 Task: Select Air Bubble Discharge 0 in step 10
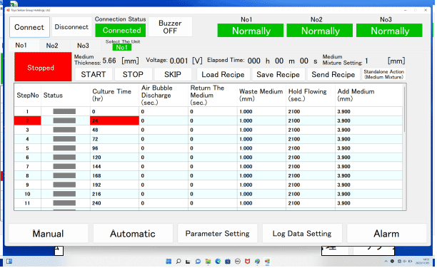164,194
